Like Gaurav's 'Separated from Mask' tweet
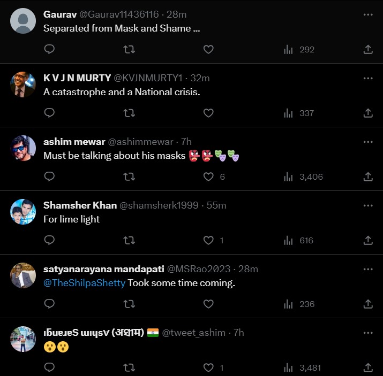This screenshot has width=383, height=376. click(x=208, y=50)
